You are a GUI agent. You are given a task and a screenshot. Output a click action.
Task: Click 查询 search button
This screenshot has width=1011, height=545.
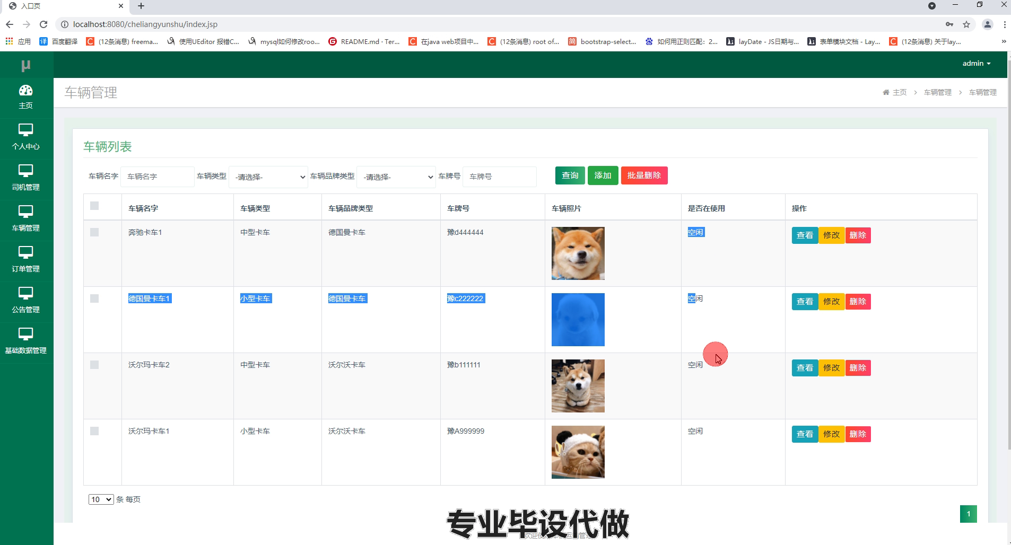(570, 175)
